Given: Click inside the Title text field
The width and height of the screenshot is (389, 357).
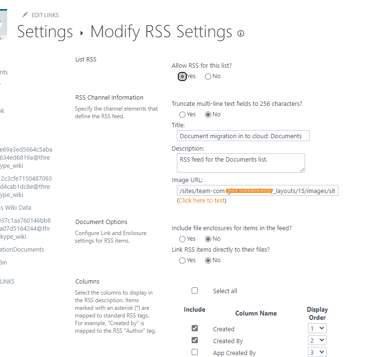Looking at the screenshot, I should (x=243, y=136).
